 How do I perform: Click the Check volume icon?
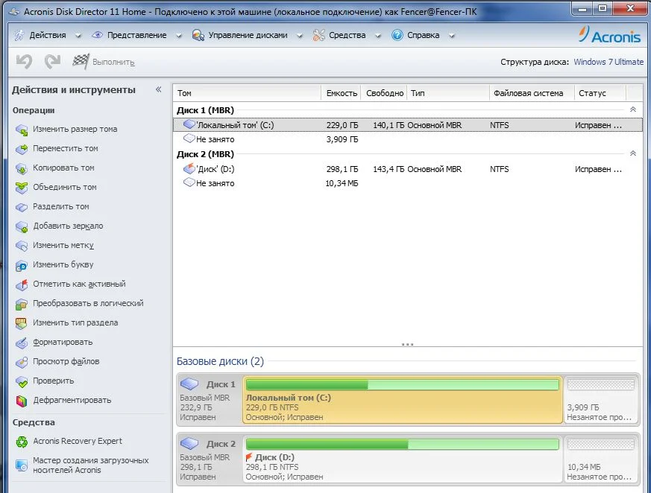tap(22, 381)
